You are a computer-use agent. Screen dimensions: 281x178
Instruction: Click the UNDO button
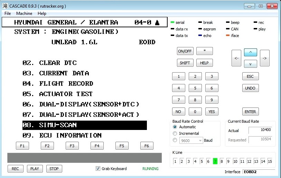pos(250,88)
